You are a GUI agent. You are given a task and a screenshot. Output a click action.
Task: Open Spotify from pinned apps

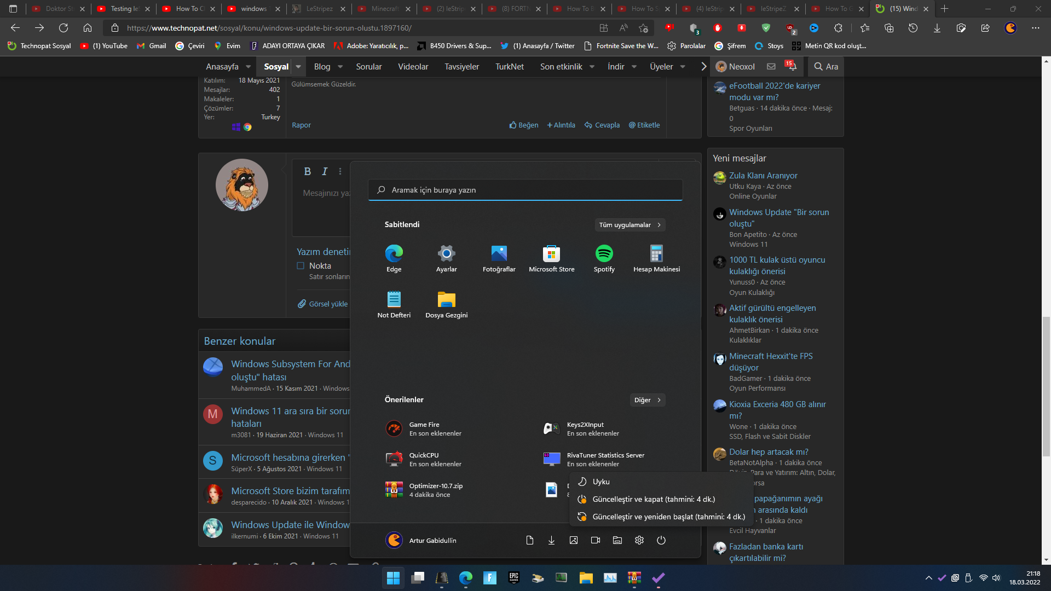pos(604,254)
